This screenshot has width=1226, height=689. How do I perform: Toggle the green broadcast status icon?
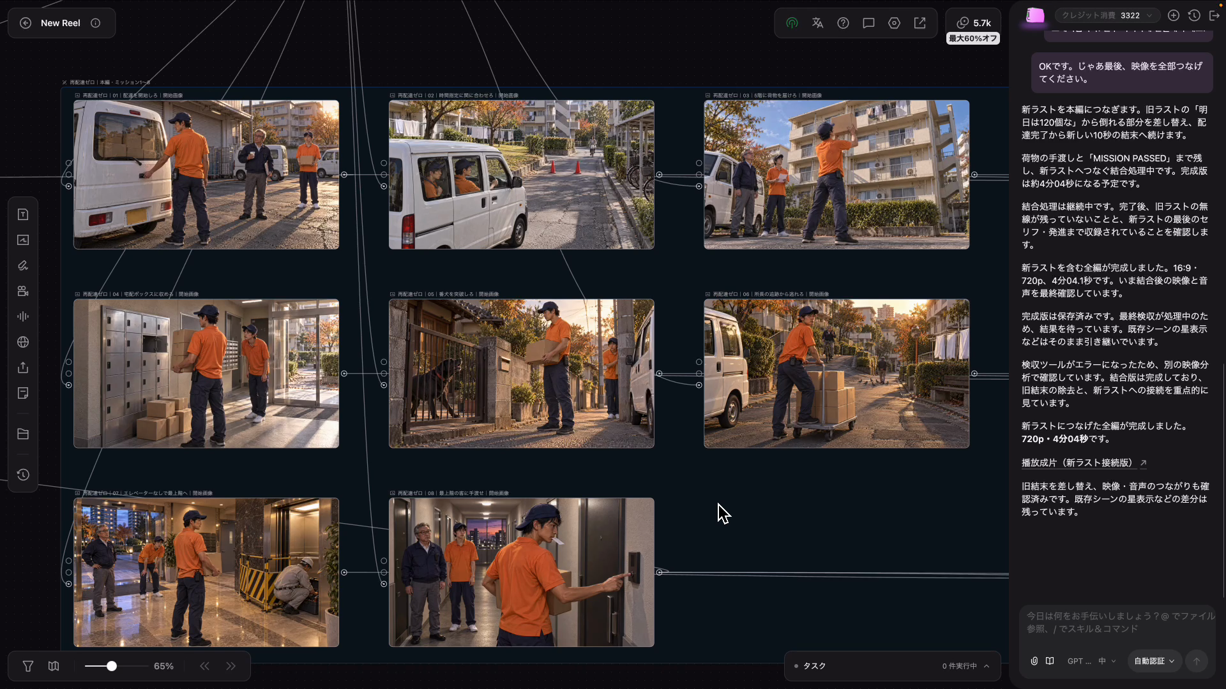(x=792, y=23)
